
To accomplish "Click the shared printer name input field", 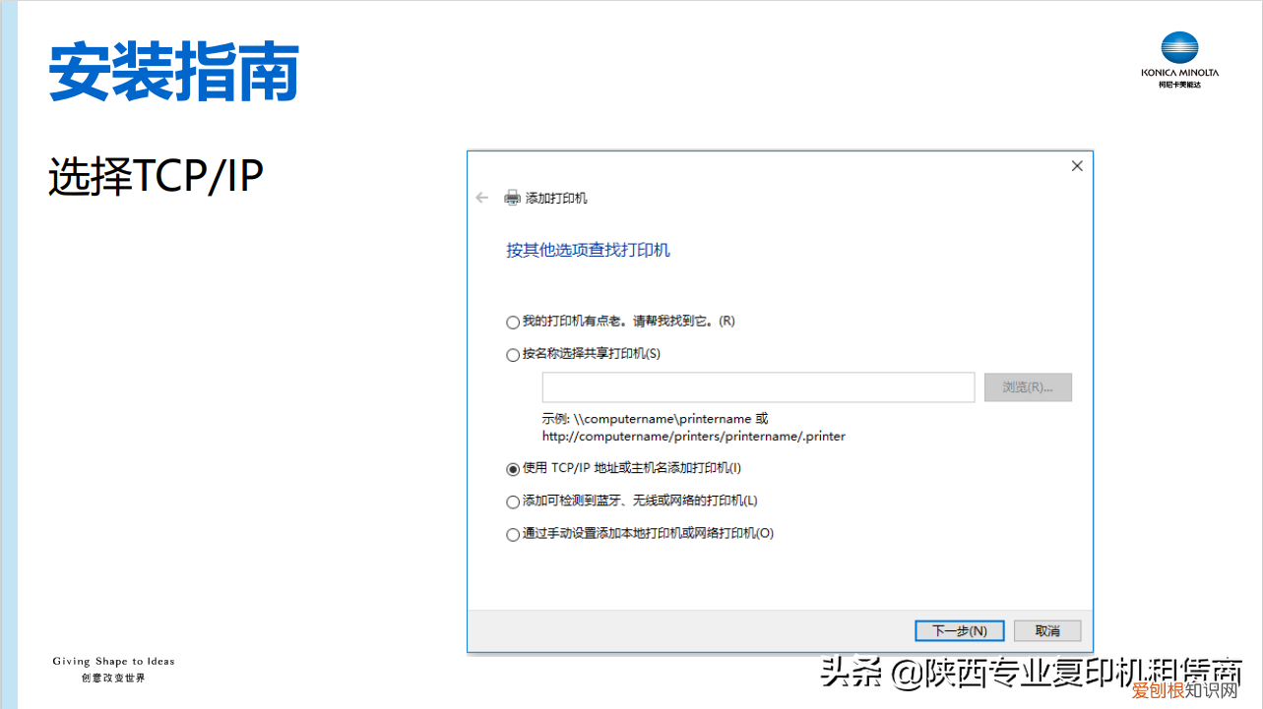I will tap(758, 386).
